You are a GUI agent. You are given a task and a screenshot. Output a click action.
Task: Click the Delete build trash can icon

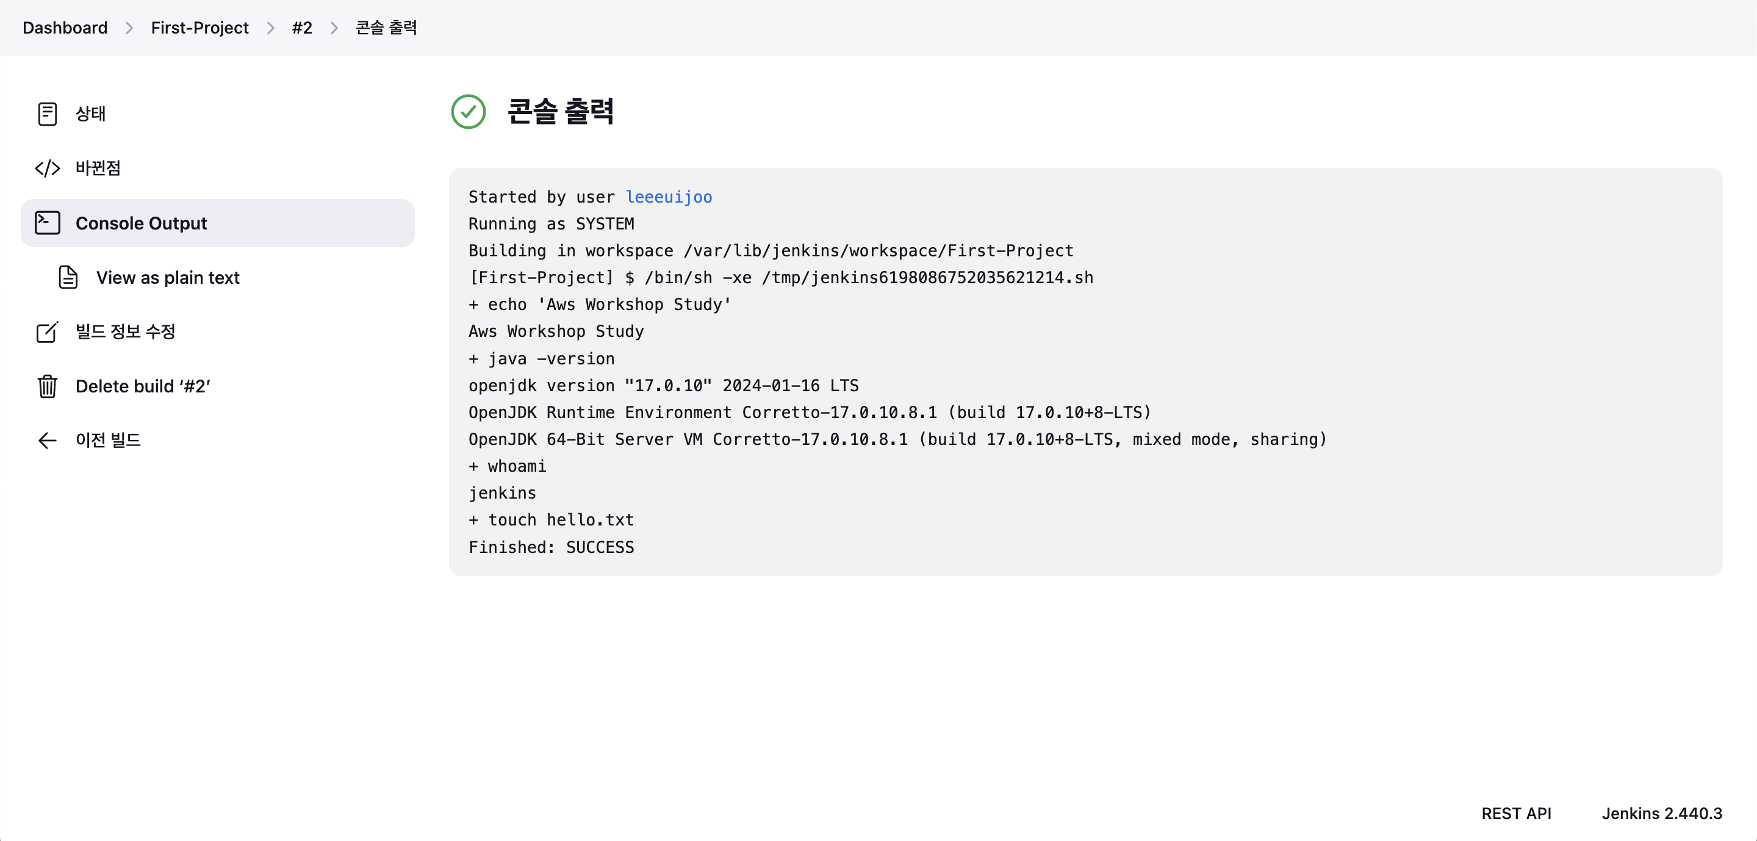[47, 386]
